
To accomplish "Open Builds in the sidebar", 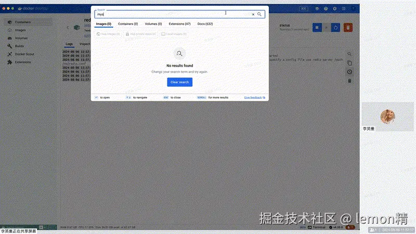I will [x=28, y=46].
